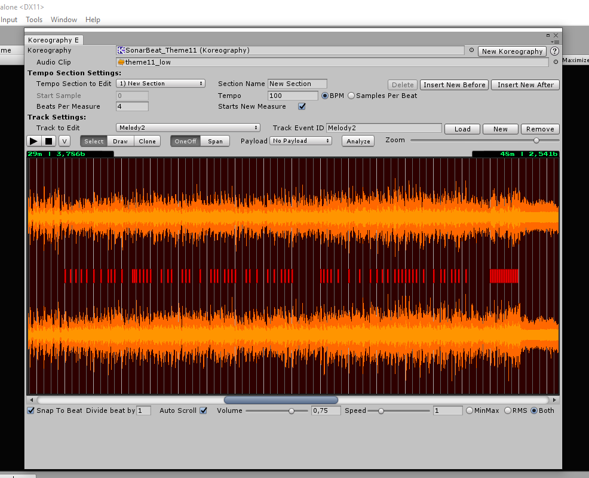Open the Input menu
Image resolution: width=589 pixels, height=478 pixels.
point(8,20)
